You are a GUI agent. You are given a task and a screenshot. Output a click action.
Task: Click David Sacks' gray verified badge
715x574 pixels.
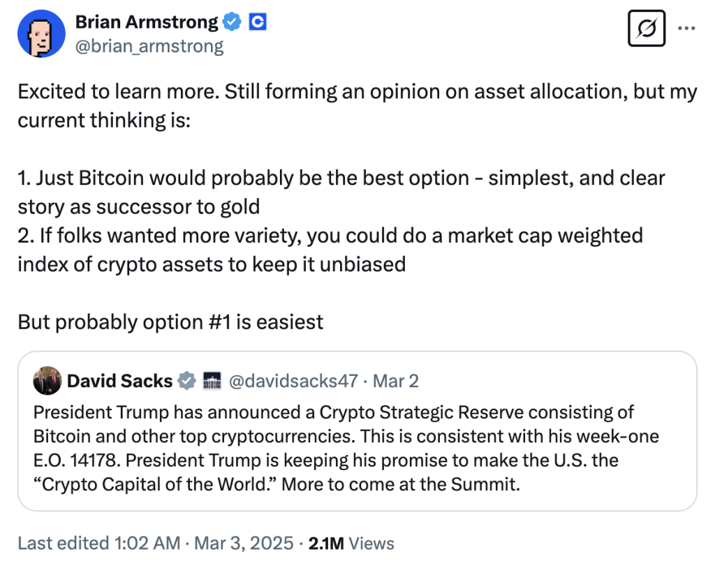pos(186,380)
